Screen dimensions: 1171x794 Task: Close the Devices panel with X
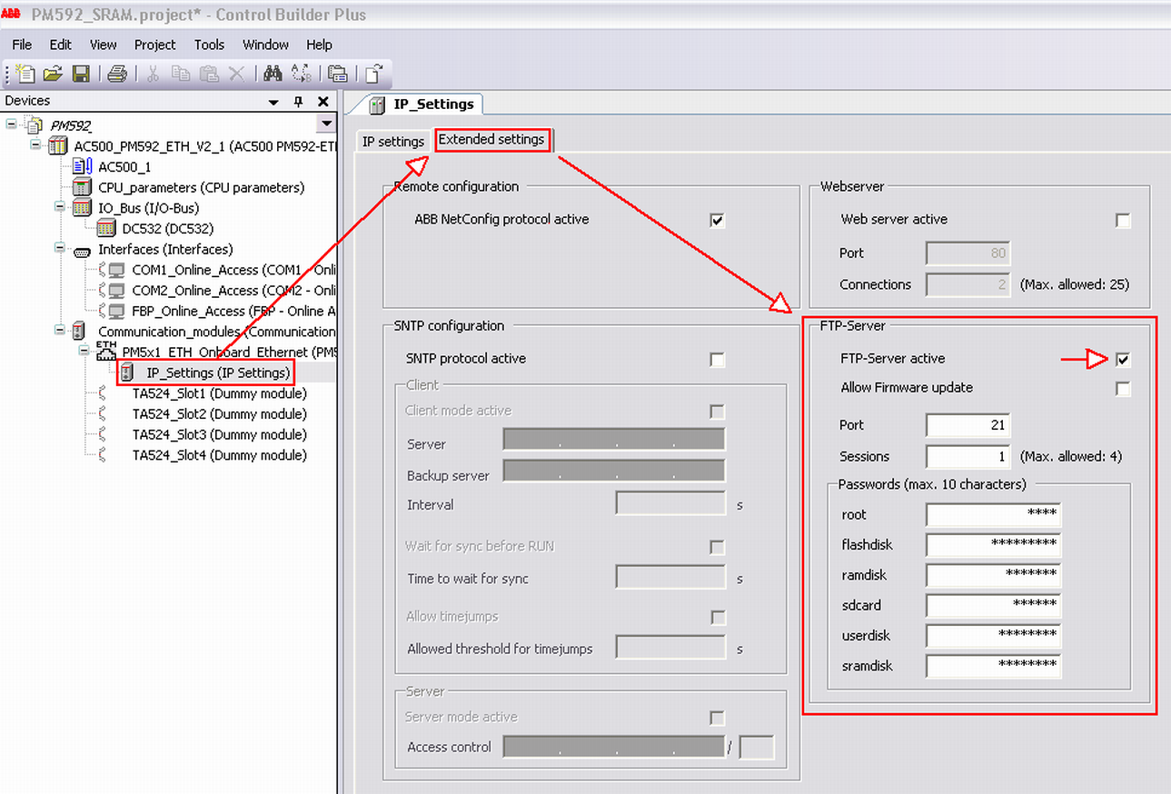click(323, 102)
